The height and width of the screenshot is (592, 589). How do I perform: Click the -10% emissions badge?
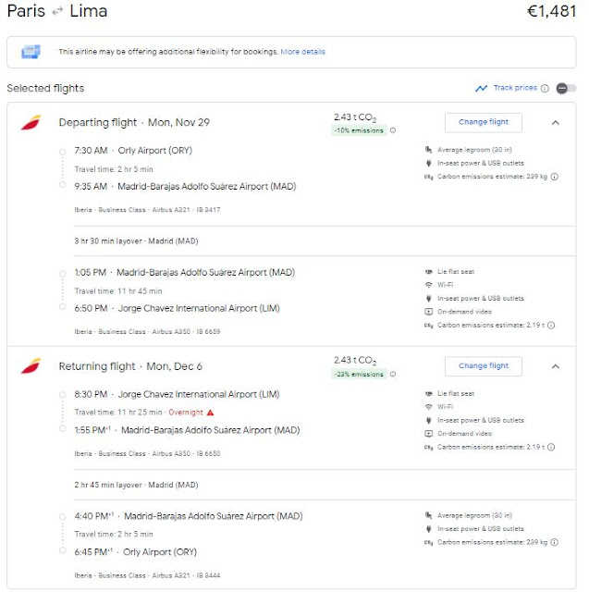point(360,130)
